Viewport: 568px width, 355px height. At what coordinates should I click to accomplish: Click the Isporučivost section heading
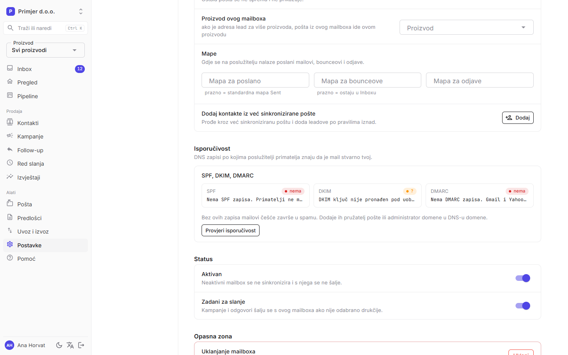point(212,149)
